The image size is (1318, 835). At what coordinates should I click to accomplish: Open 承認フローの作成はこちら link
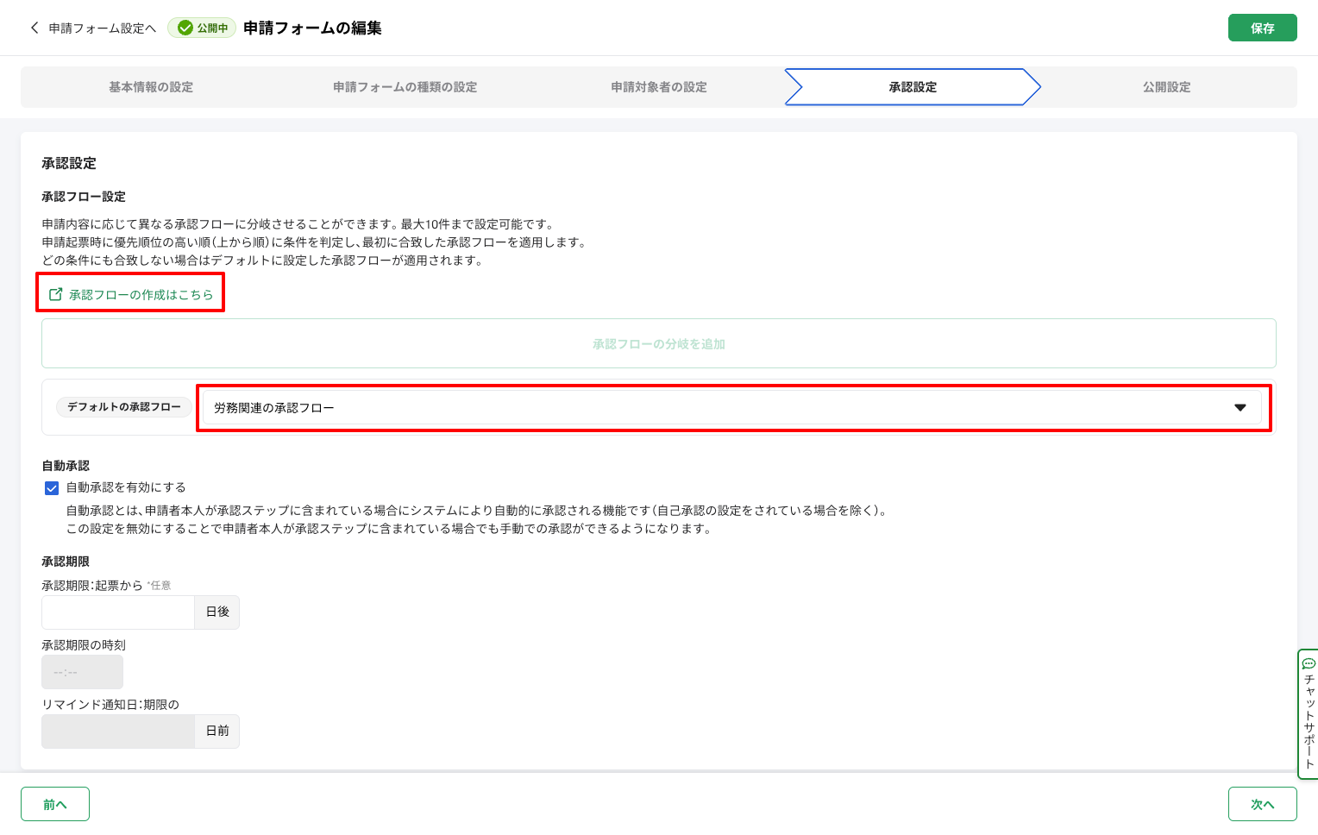141,295
